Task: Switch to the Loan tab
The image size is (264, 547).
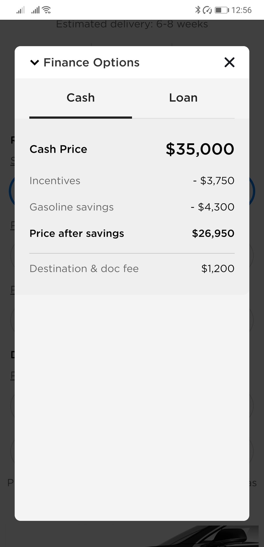Action: (x=183, y=98)
